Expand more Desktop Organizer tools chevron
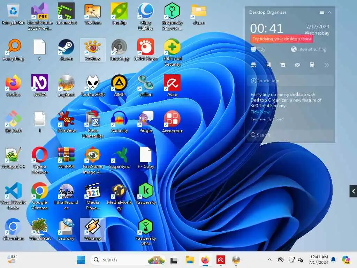This screenshot has width=357, height=268. click(x=326, y=65)
